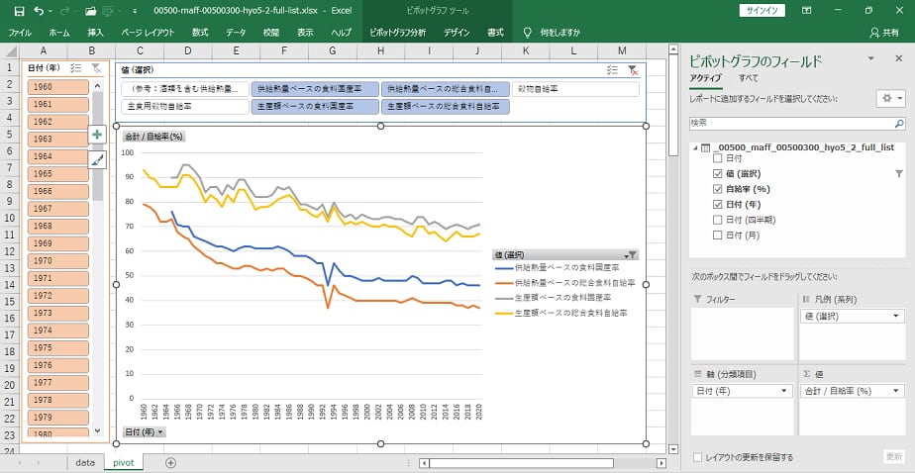
Task: Click the Undo arrow icon
Action: (38, 10)
